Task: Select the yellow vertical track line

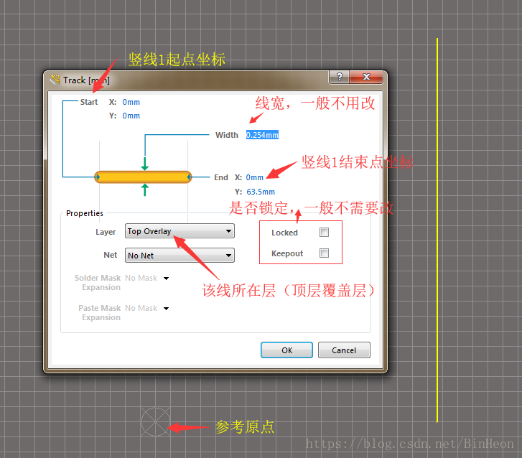Action: pyautogui.click(x=437, y=230)
